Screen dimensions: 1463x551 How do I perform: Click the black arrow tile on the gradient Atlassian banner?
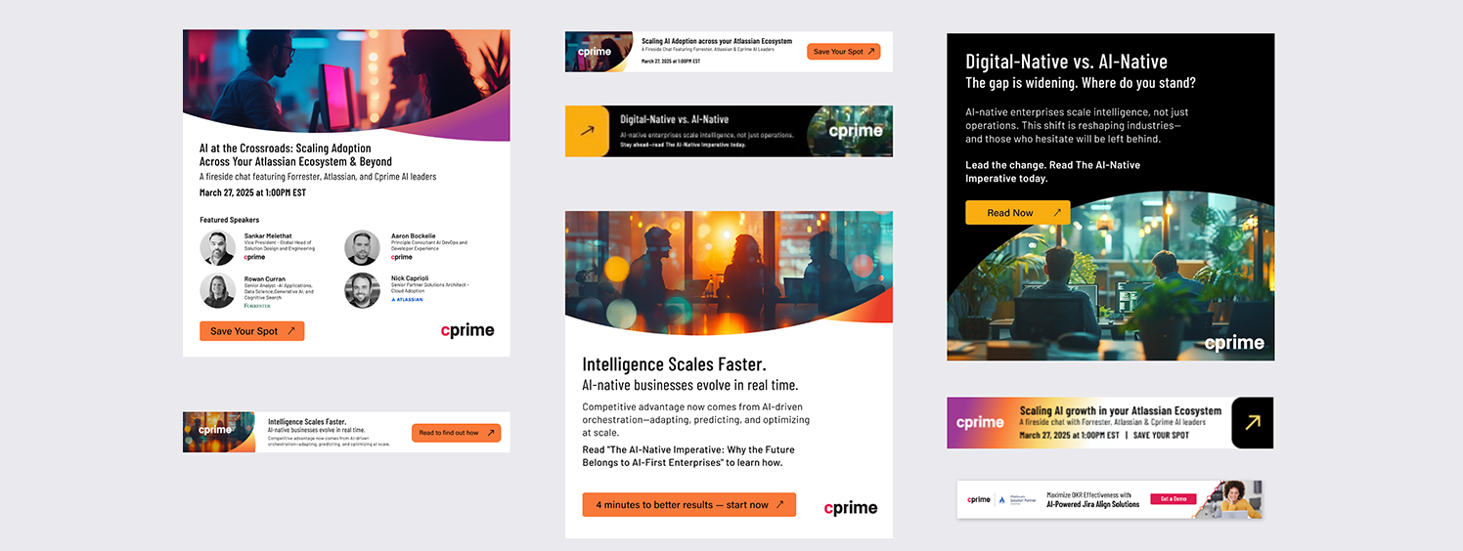point(1253,423)
